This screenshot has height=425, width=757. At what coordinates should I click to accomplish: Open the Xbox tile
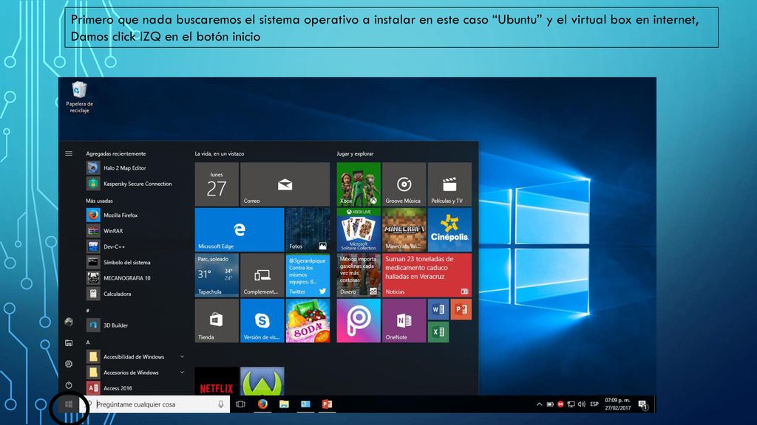click(359, 184)
